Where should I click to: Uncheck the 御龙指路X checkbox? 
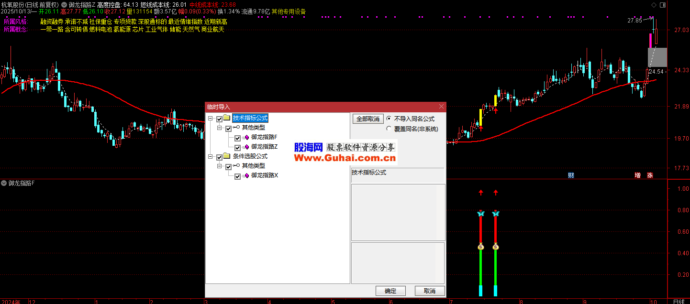237,176
